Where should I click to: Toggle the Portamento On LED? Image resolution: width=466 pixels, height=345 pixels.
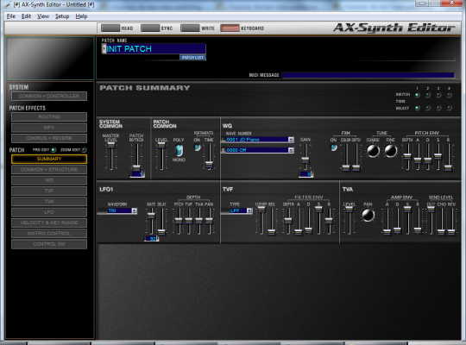click(197, 147)
